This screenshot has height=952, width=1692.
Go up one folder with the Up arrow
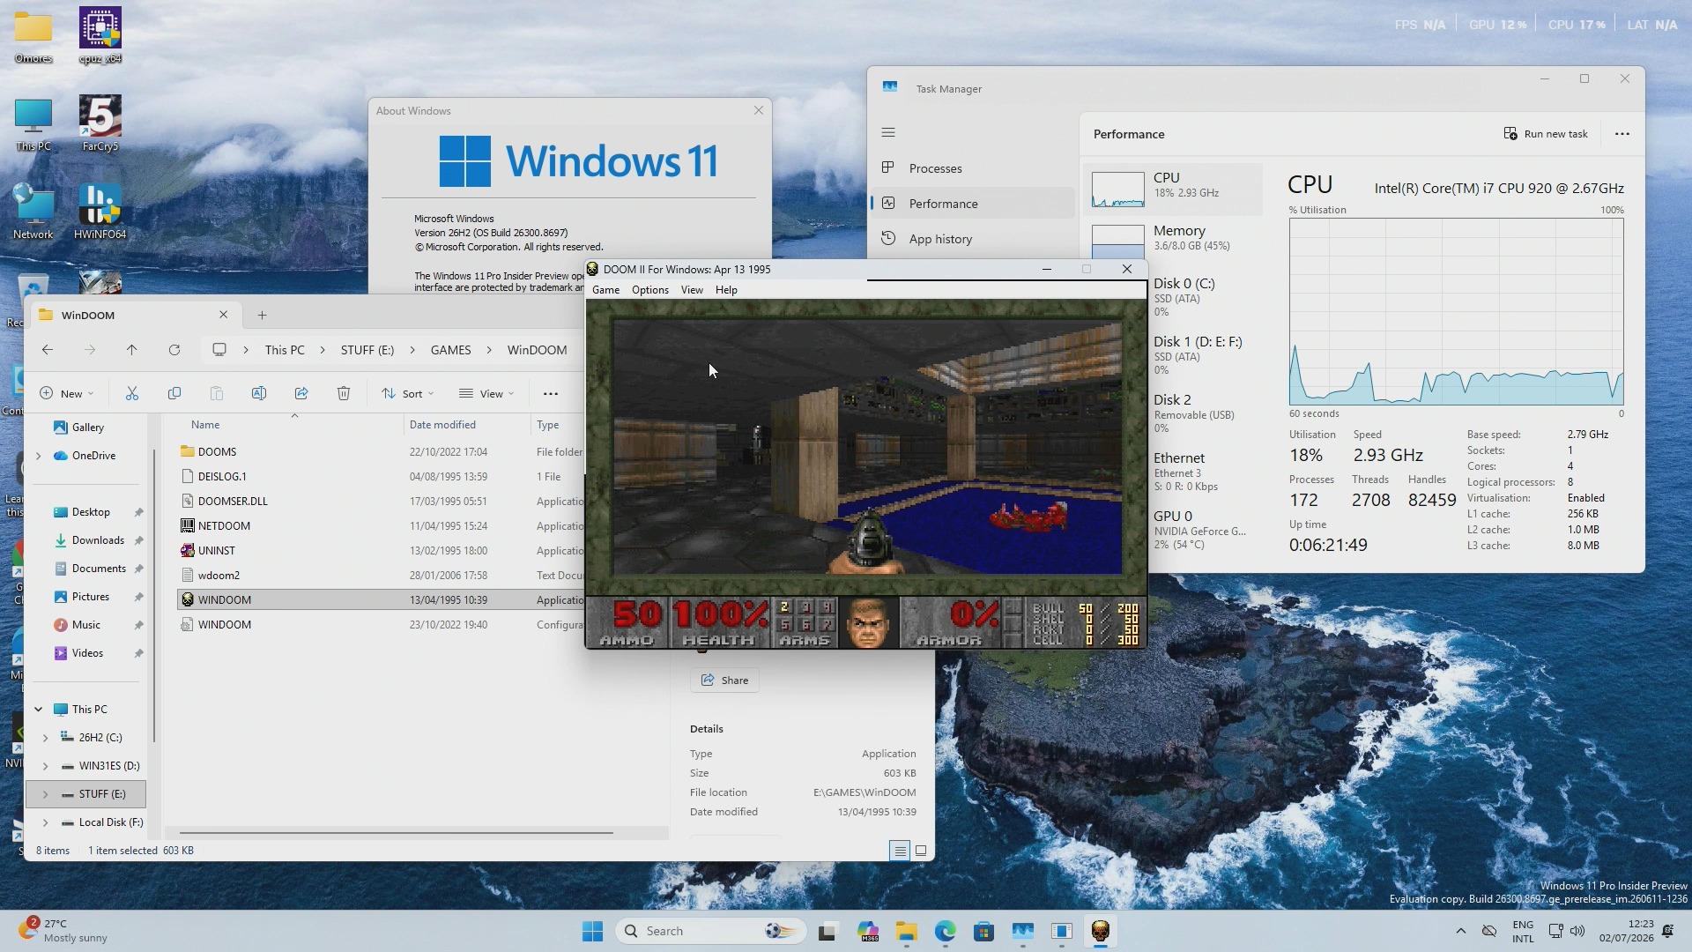pos(132,350)
